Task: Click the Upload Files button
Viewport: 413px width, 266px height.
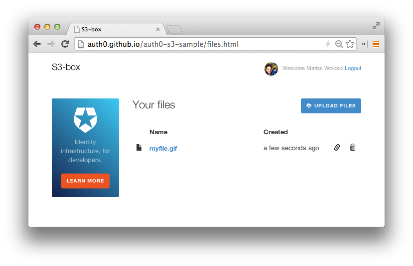Action: (x=331, y=106)
